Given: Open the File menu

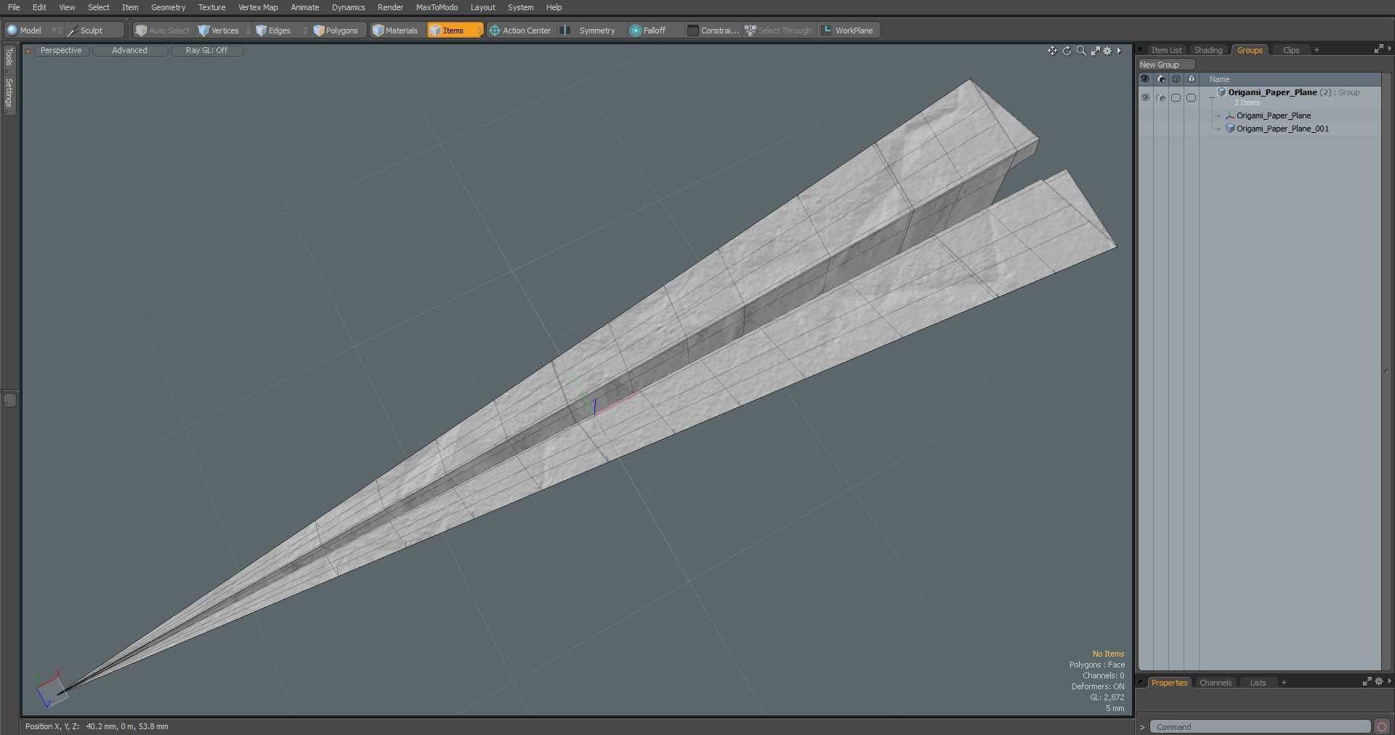Looking at the screenshot, I should click(14, 7).
